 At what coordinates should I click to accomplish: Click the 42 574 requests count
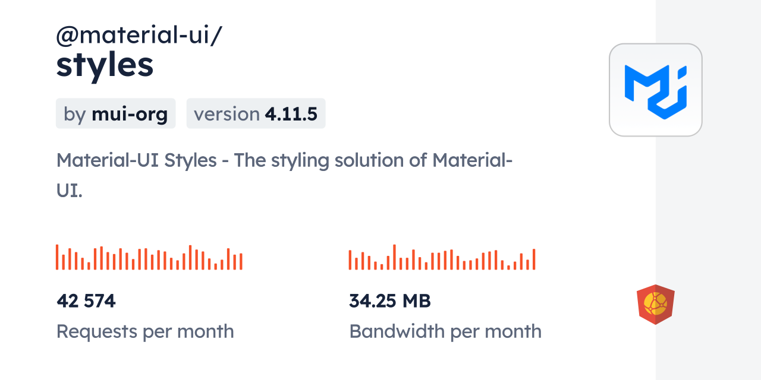tap(86, 301)
